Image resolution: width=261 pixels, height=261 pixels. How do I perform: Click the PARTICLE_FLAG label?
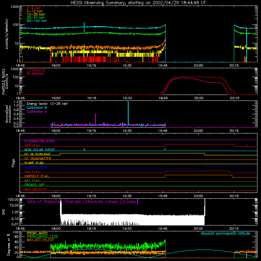point(37,176)
